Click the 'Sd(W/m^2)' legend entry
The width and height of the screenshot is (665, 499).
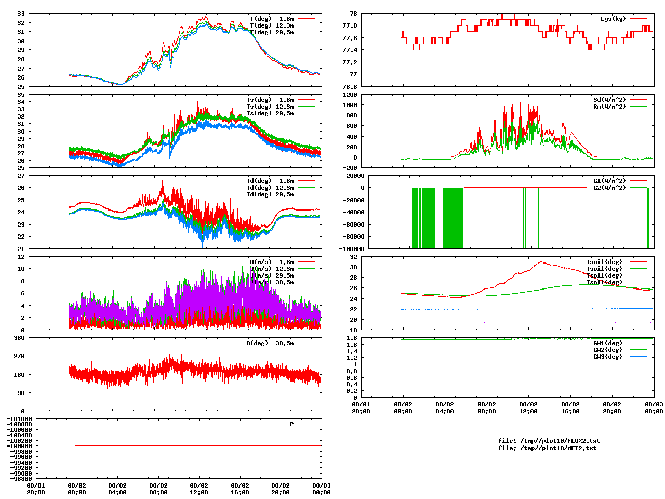(x=620, y=100)
